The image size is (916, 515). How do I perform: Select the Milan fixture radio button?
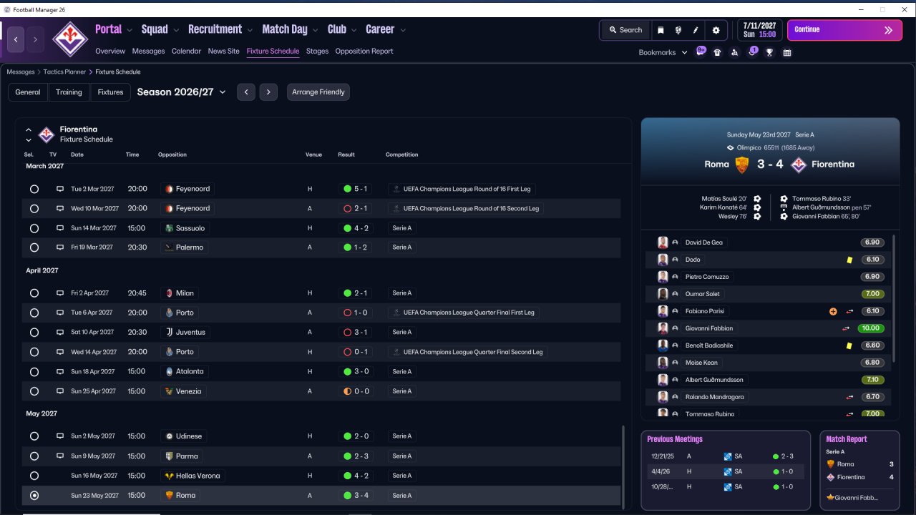34,293
